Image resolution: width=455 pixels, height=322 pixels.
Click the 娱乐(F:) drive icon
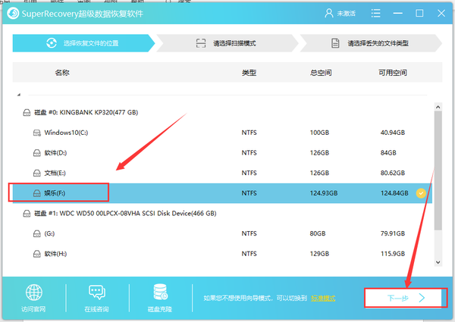37,193
